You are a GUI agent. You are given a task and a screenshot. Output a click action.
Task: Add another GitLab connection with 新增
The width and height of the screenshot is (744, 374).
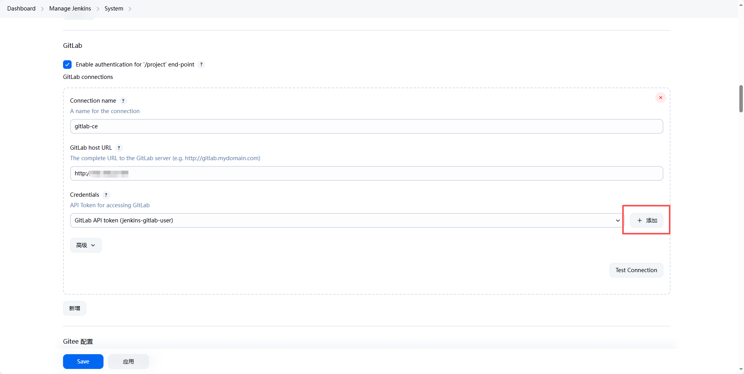[75, 308]
